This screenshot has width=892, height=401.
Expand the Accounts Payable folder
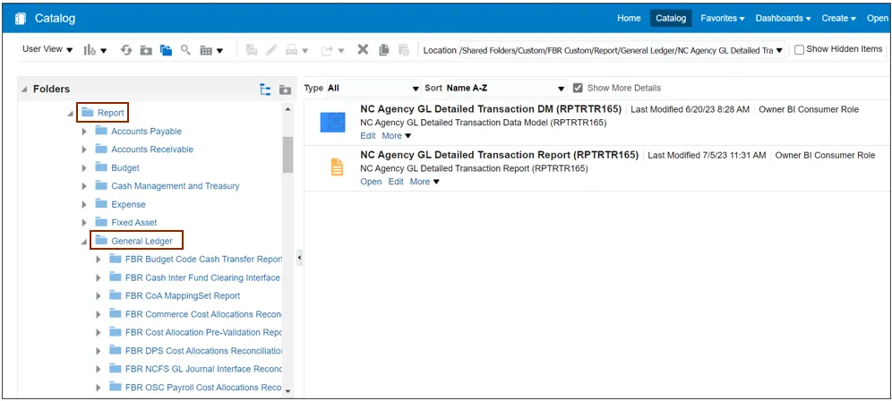85,132
